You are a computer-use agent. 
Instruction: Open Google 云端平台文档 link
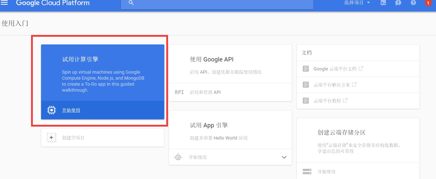coord(335,69)
